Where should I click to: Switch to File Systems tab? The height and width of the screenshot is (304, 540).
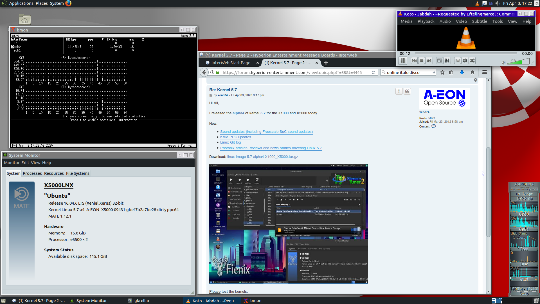pyautogui.click(x=78, y=173)
